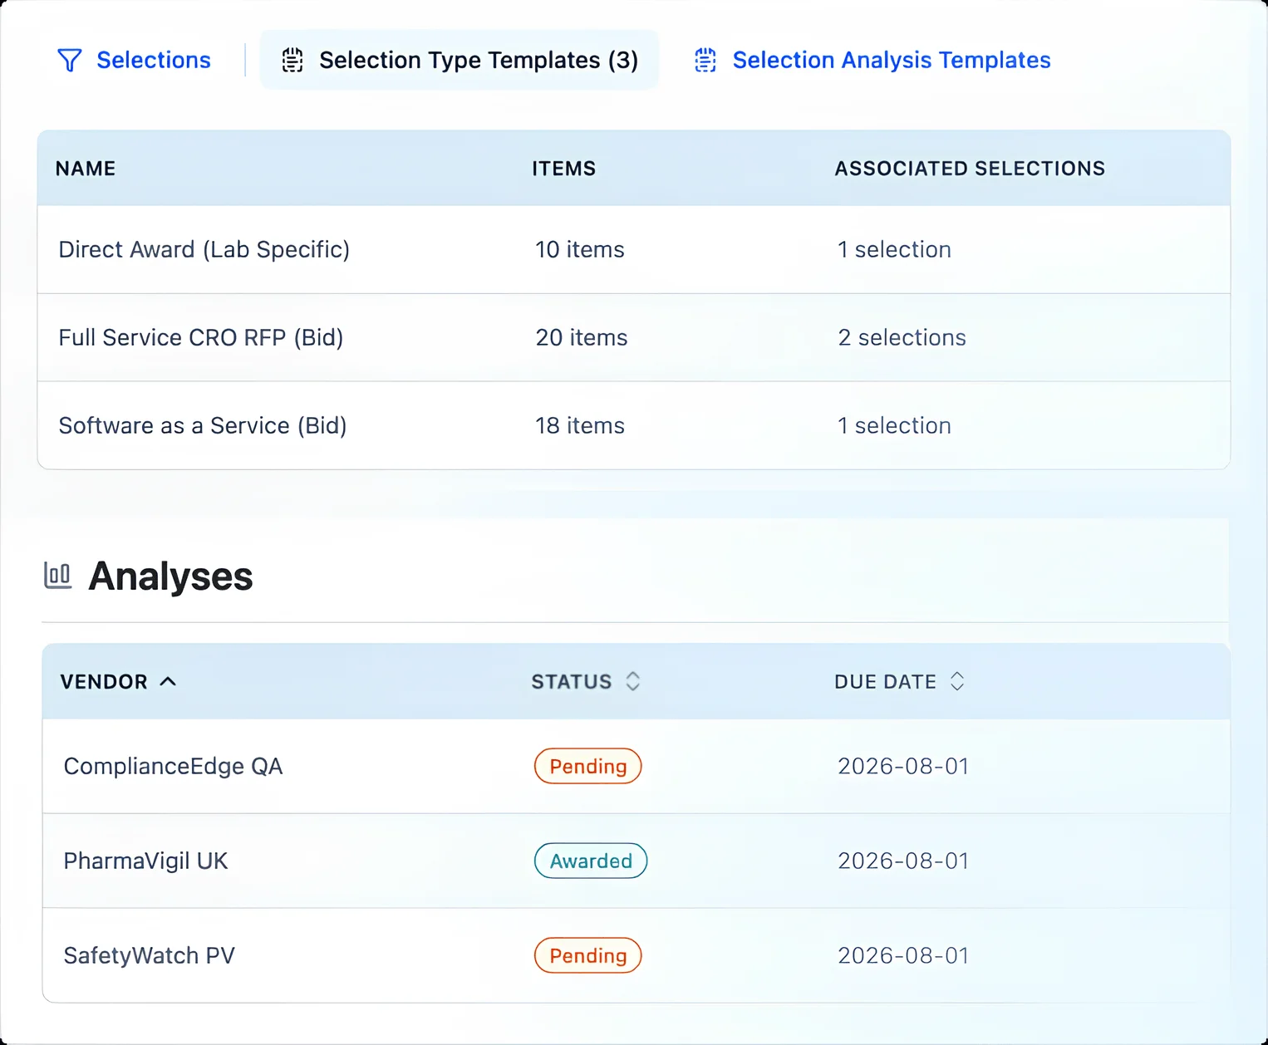1268x1045 pixels.
Task: Switch to Selection Analysis Templates tab
Action: coord(891,60)
